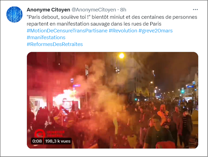208x157 pixels.
Task: Visit the #manifestations hashtag
Action: [46, 38]
